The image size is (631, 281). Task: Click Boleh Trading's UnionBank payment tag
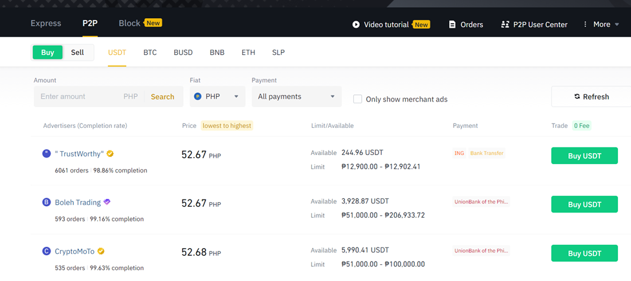[x=481, y=202]
